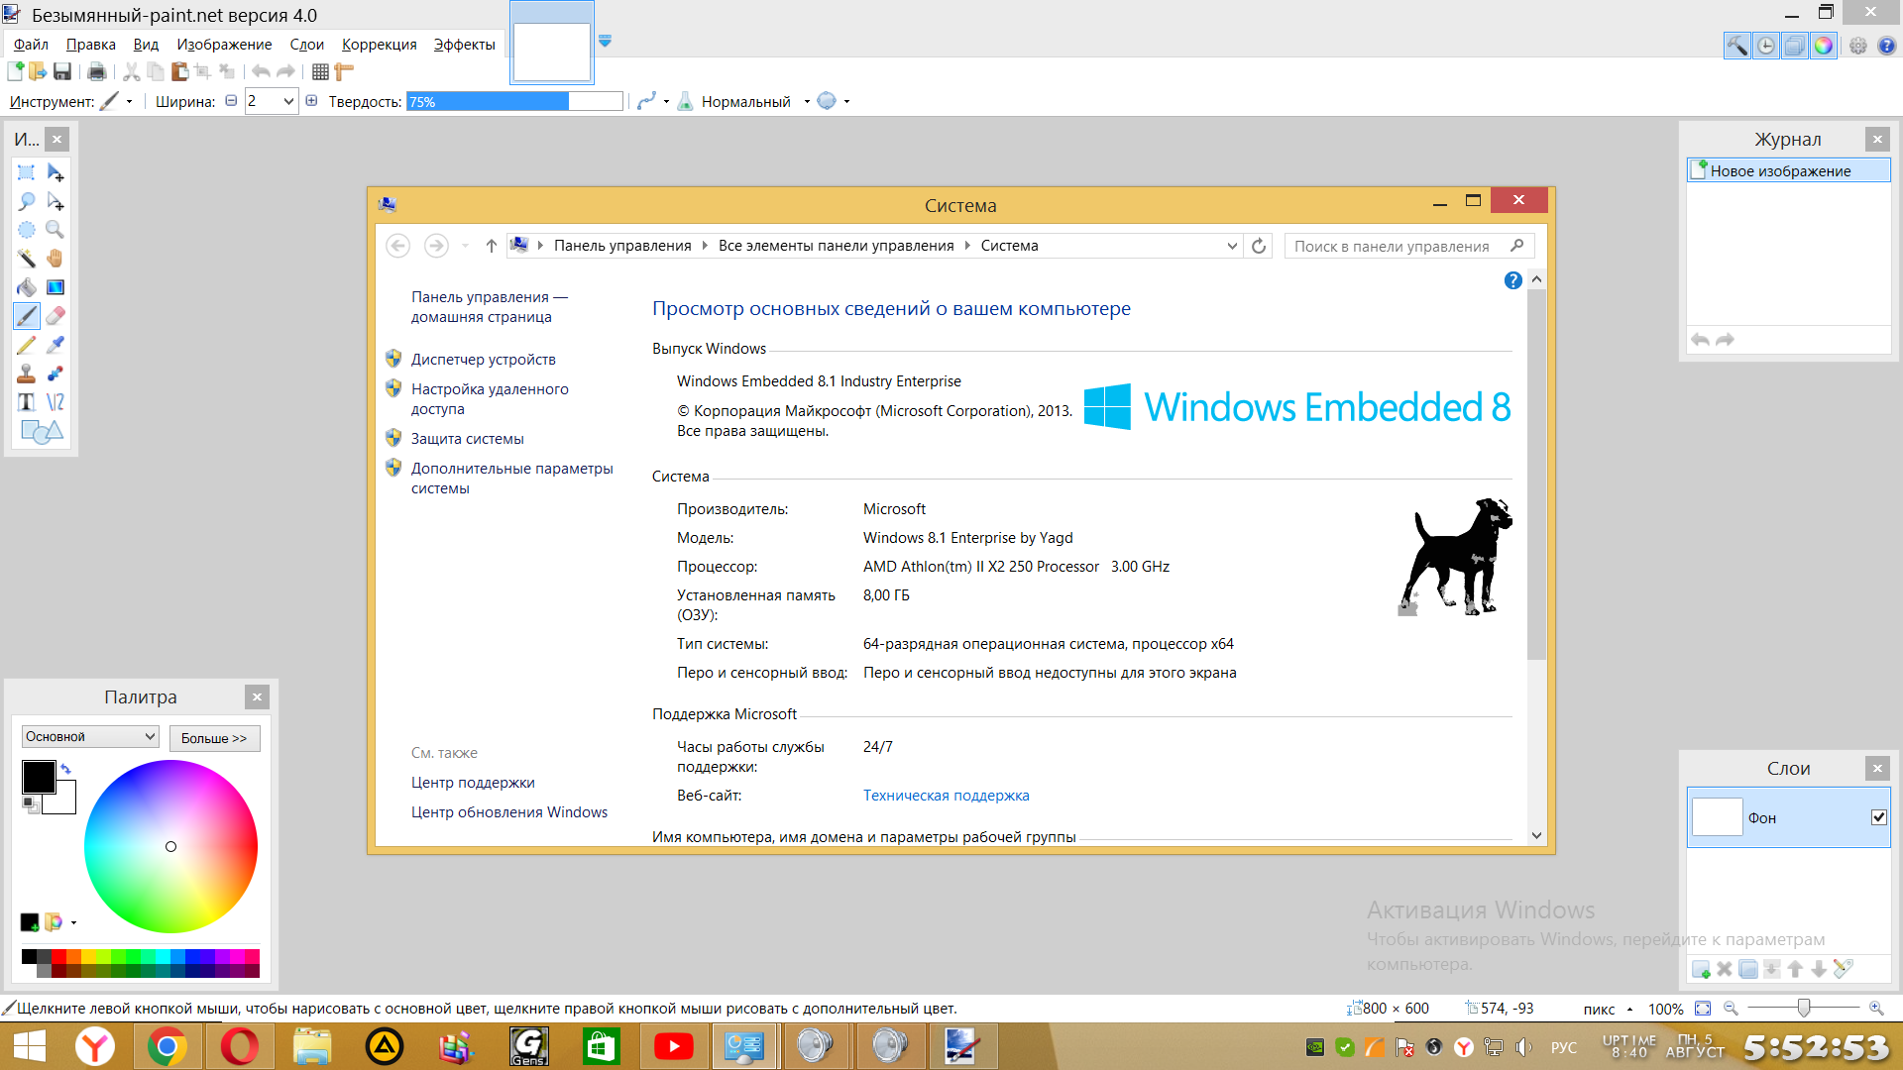The width and height of the screenshot is (1903, 1070).
Task: Click the Print icon in toolbar
Action: pyautogui.click(x=96, y=71)
